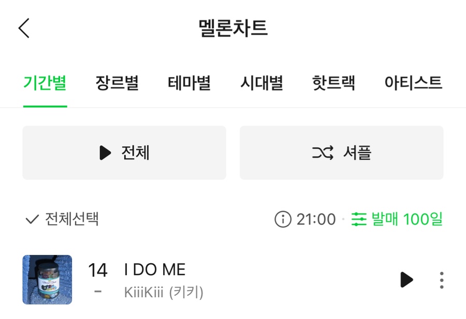Tap the 멜론차트 page title
Viewport: 466px width, 319px height.
coord(233,28)
